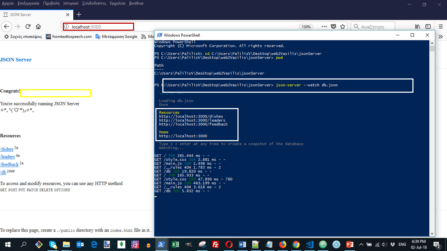This screenshot has height=251, width=447.
Task: Open the /dishes resource link
Action: pos(6,149)
